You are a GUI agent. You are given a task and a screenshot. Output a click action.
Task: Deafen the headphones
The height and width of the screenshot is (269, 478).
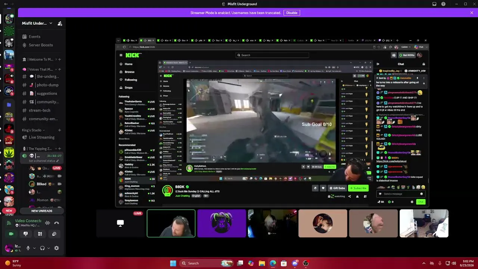pyautogui.click(x=42, y=248)
